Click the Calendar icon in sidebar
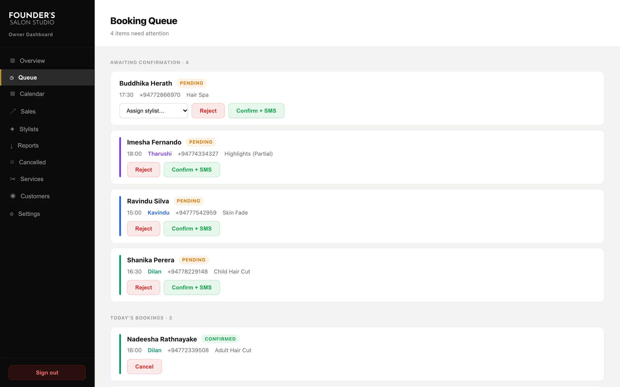The width and height of the screenshot is (620, 387). coord(12,94)
